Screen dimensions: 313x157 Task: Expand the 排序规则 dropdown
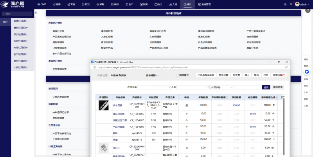click(x=152, y=75)
